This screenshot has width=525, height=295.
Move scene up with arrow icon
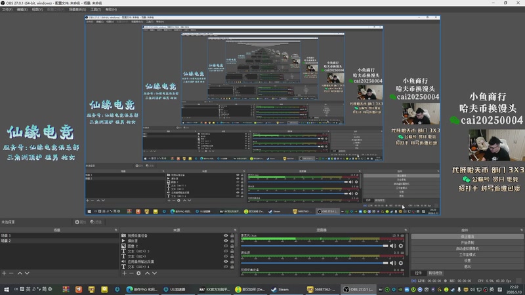pyautogui.click(x=20, y=273)
